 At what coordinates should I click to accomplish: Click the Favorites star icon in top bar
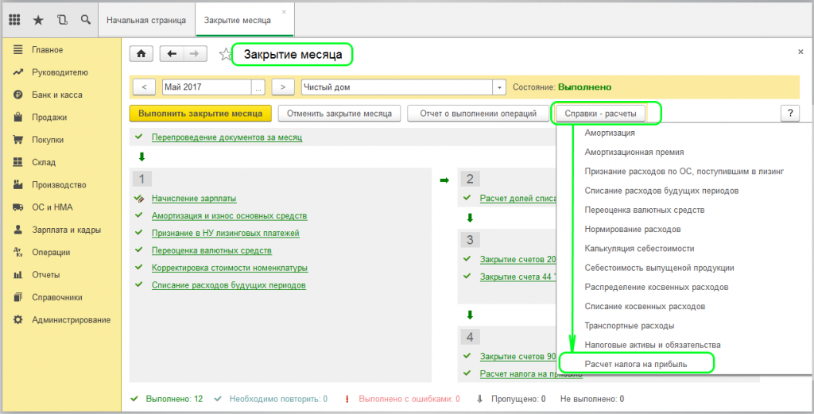tap(38, 19)
